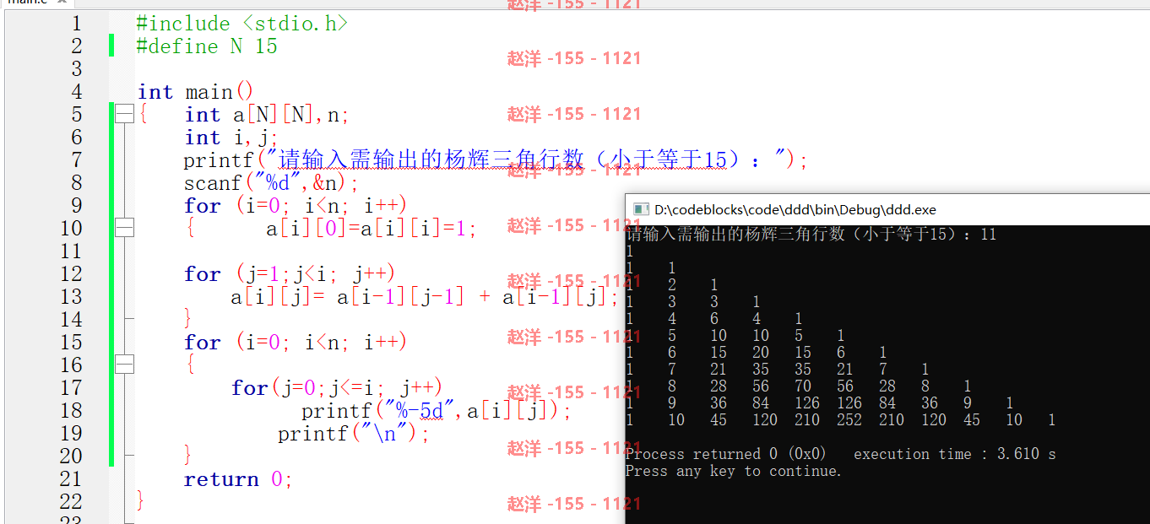Click the for loop header on line 9
The width and height of the screenshot is (1150, 524).
click(x=296, y=206)
